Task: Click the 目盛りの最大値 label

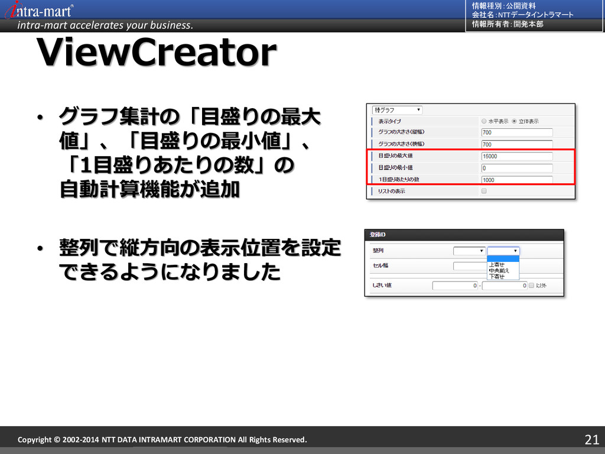Action: pyautogui.click(x=395, y=155)
